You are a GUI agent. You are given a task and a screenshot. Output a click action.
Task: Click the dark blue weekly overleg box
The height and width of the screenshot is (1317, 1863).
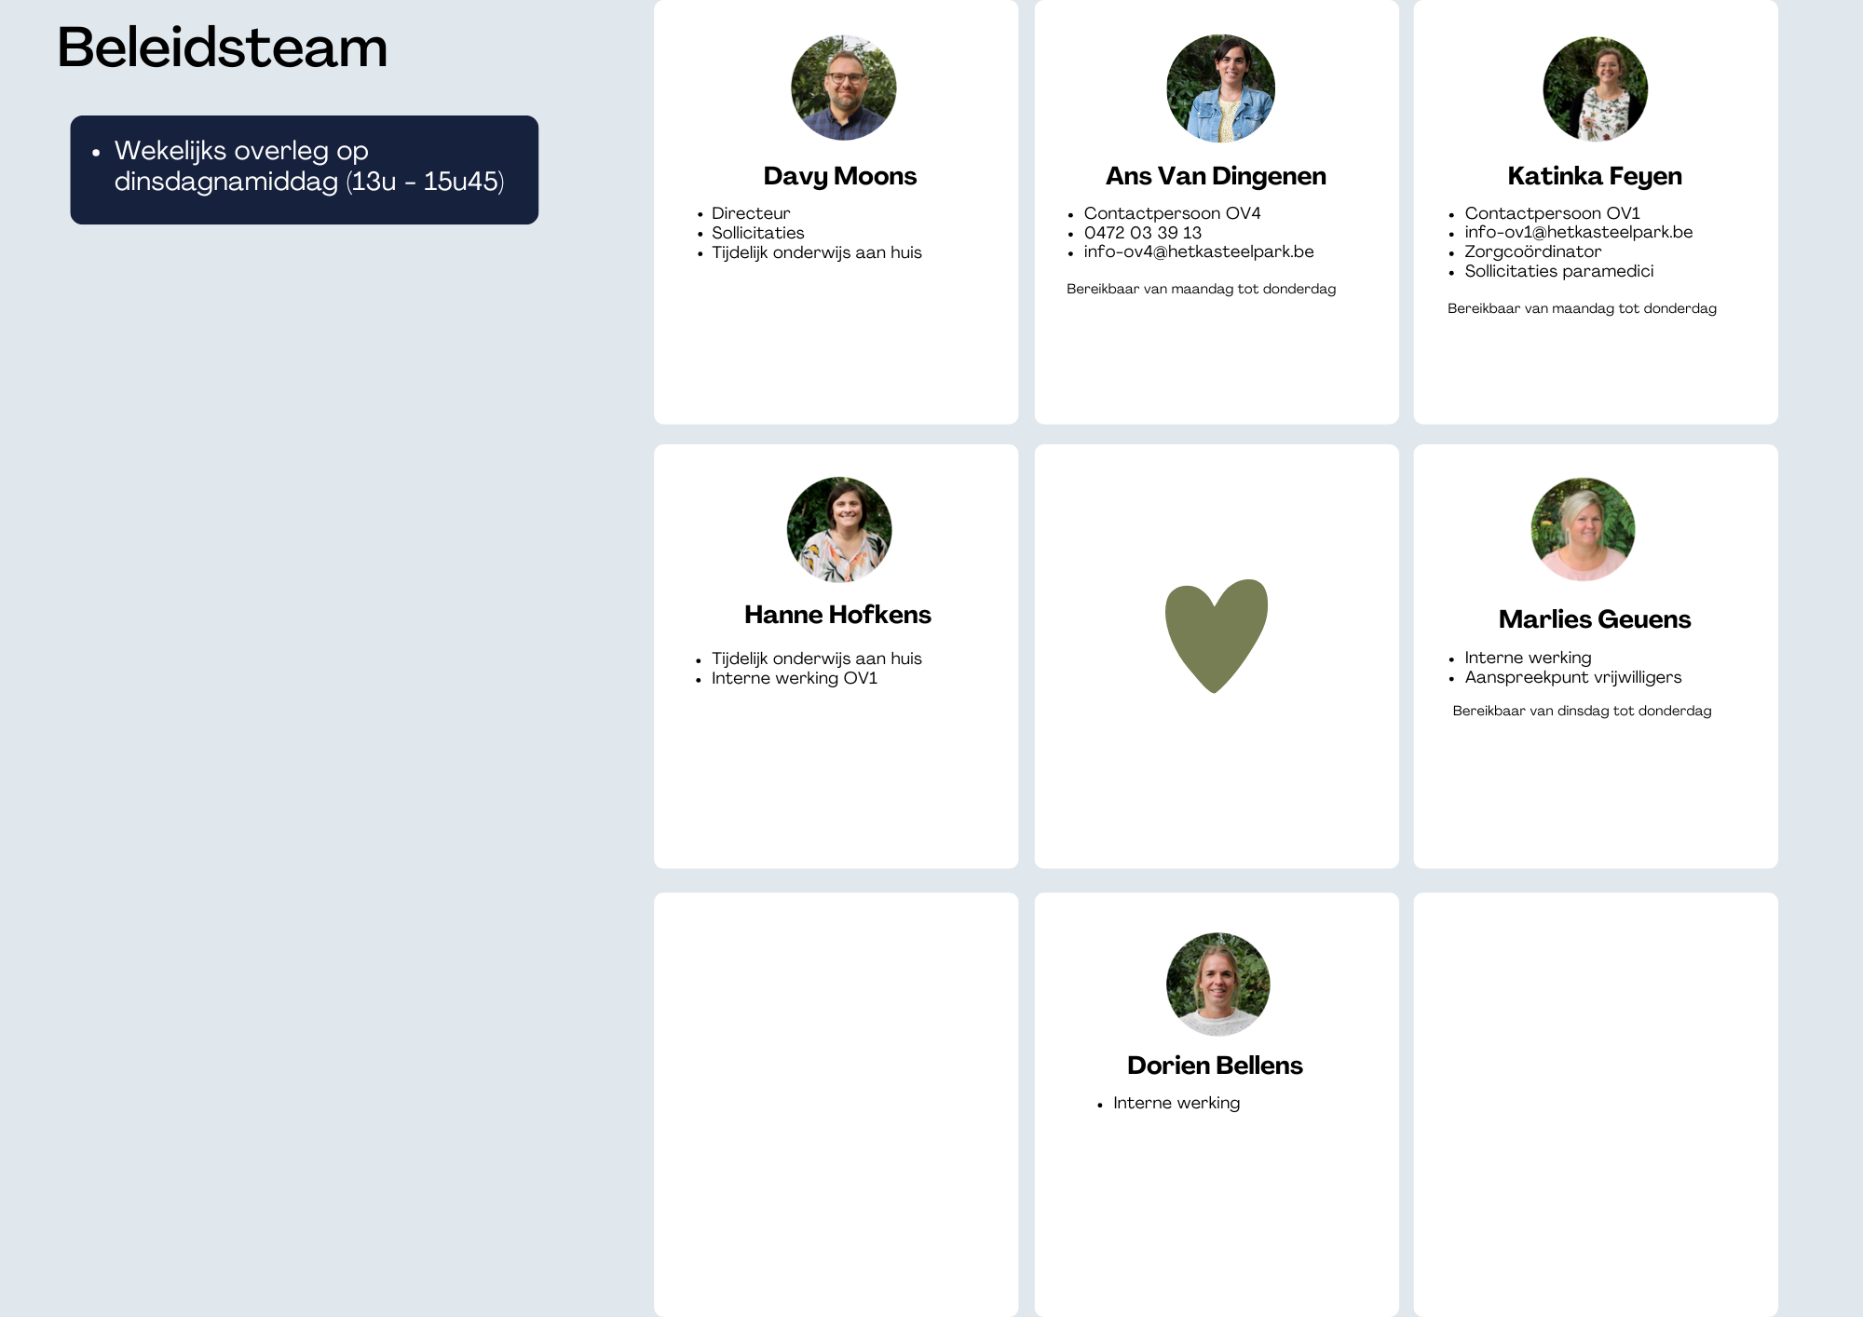(304, 170)
